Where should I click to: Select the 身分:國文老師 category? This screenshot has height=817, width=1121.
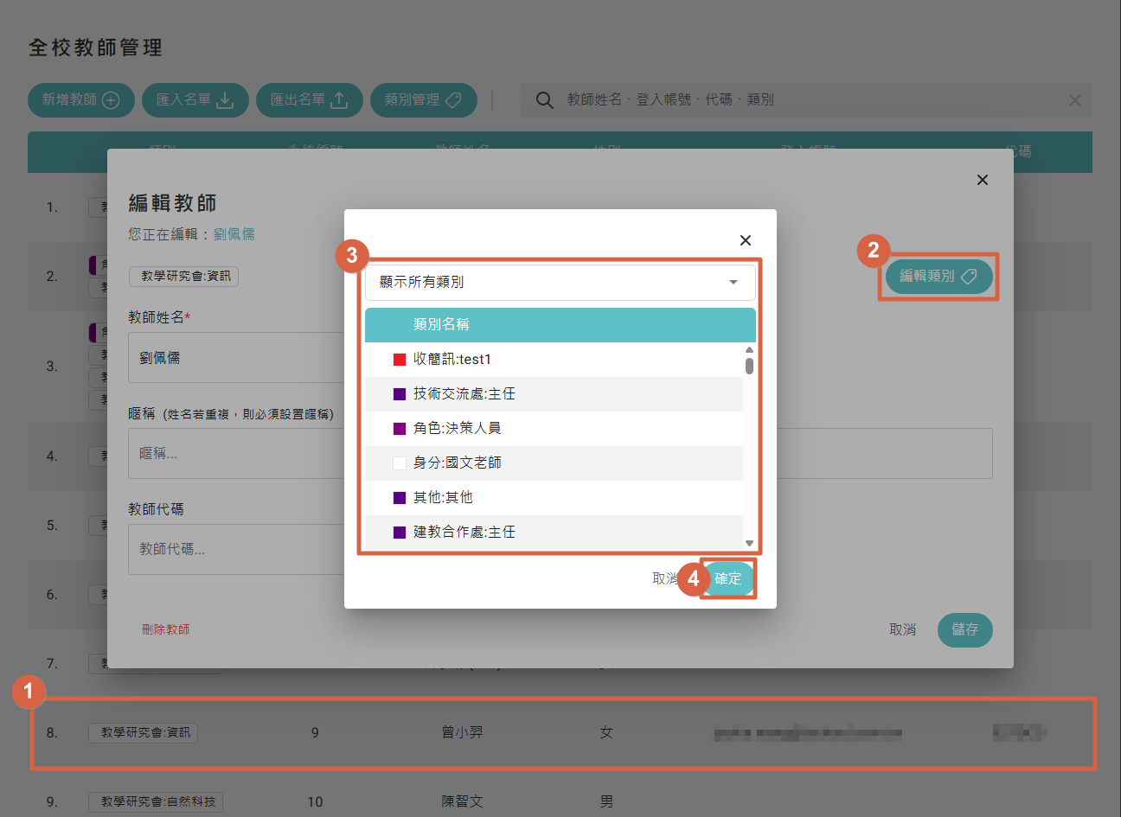(457, 463)
